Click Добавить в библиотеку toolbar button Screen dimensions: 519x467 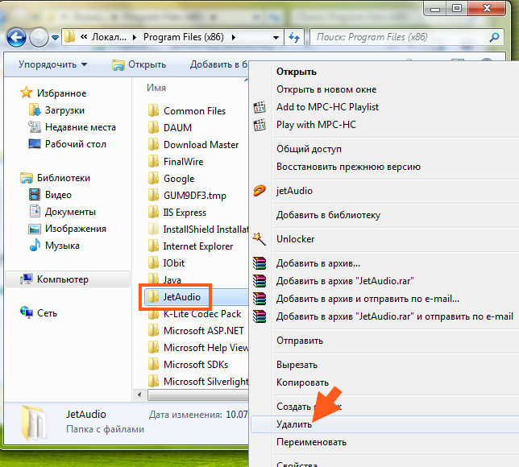point(218,64)
